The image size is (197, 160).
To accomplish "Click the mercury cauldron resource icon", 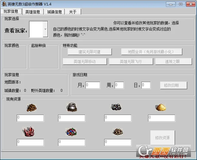I will [x=72, y=108].
